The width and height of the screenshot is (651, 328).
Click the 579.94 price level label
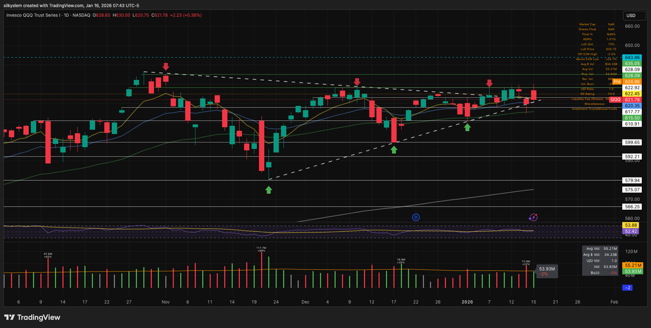(x=633, y=180)
